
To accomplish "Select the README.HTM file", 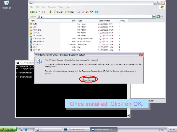I will (x=37, y=42).
